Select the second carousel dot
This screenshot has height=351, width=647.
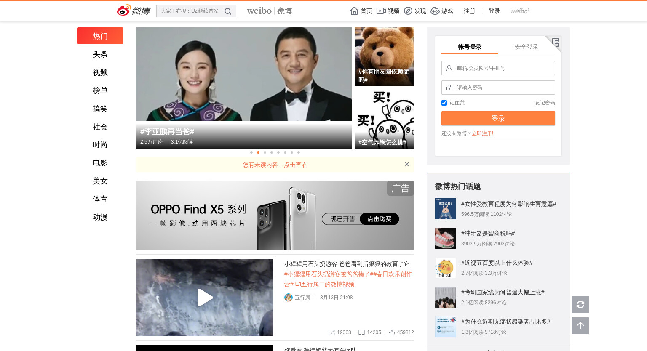click(x=258, y=152)
